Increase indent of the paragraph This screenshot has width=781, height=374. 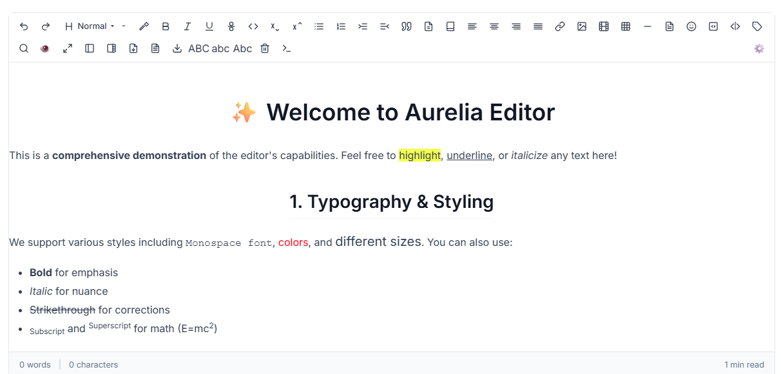click(x=363, y=26)
